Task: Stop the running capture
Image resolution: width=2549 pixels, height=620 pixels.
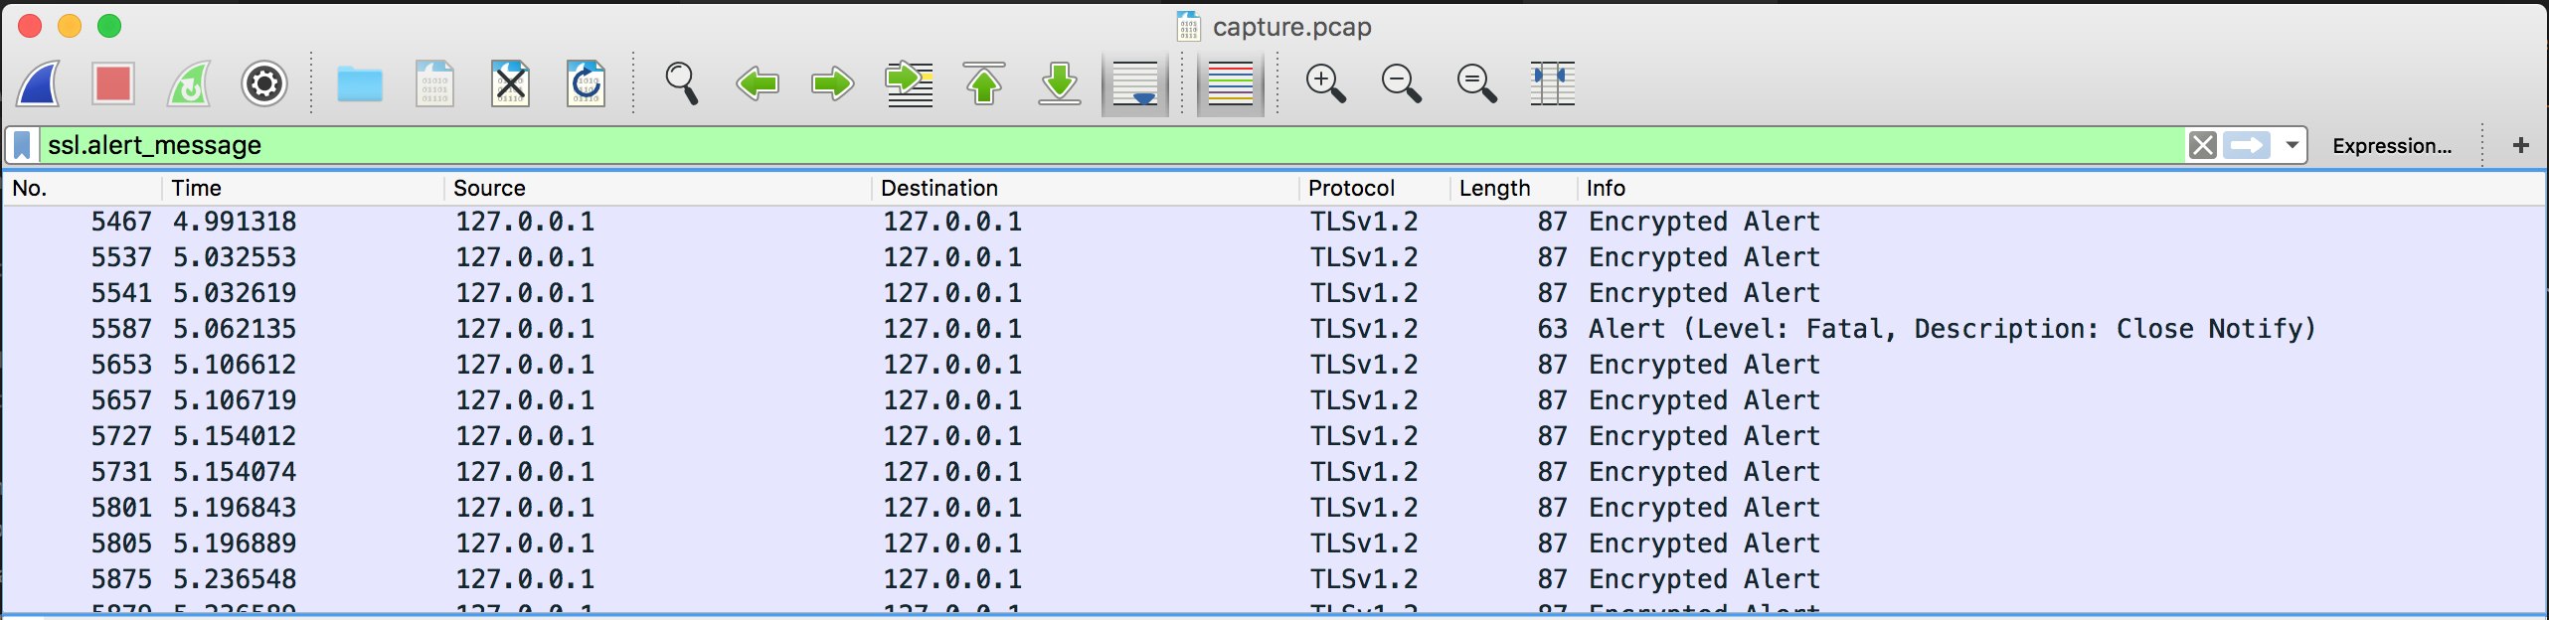Action: tap(112, 84)
